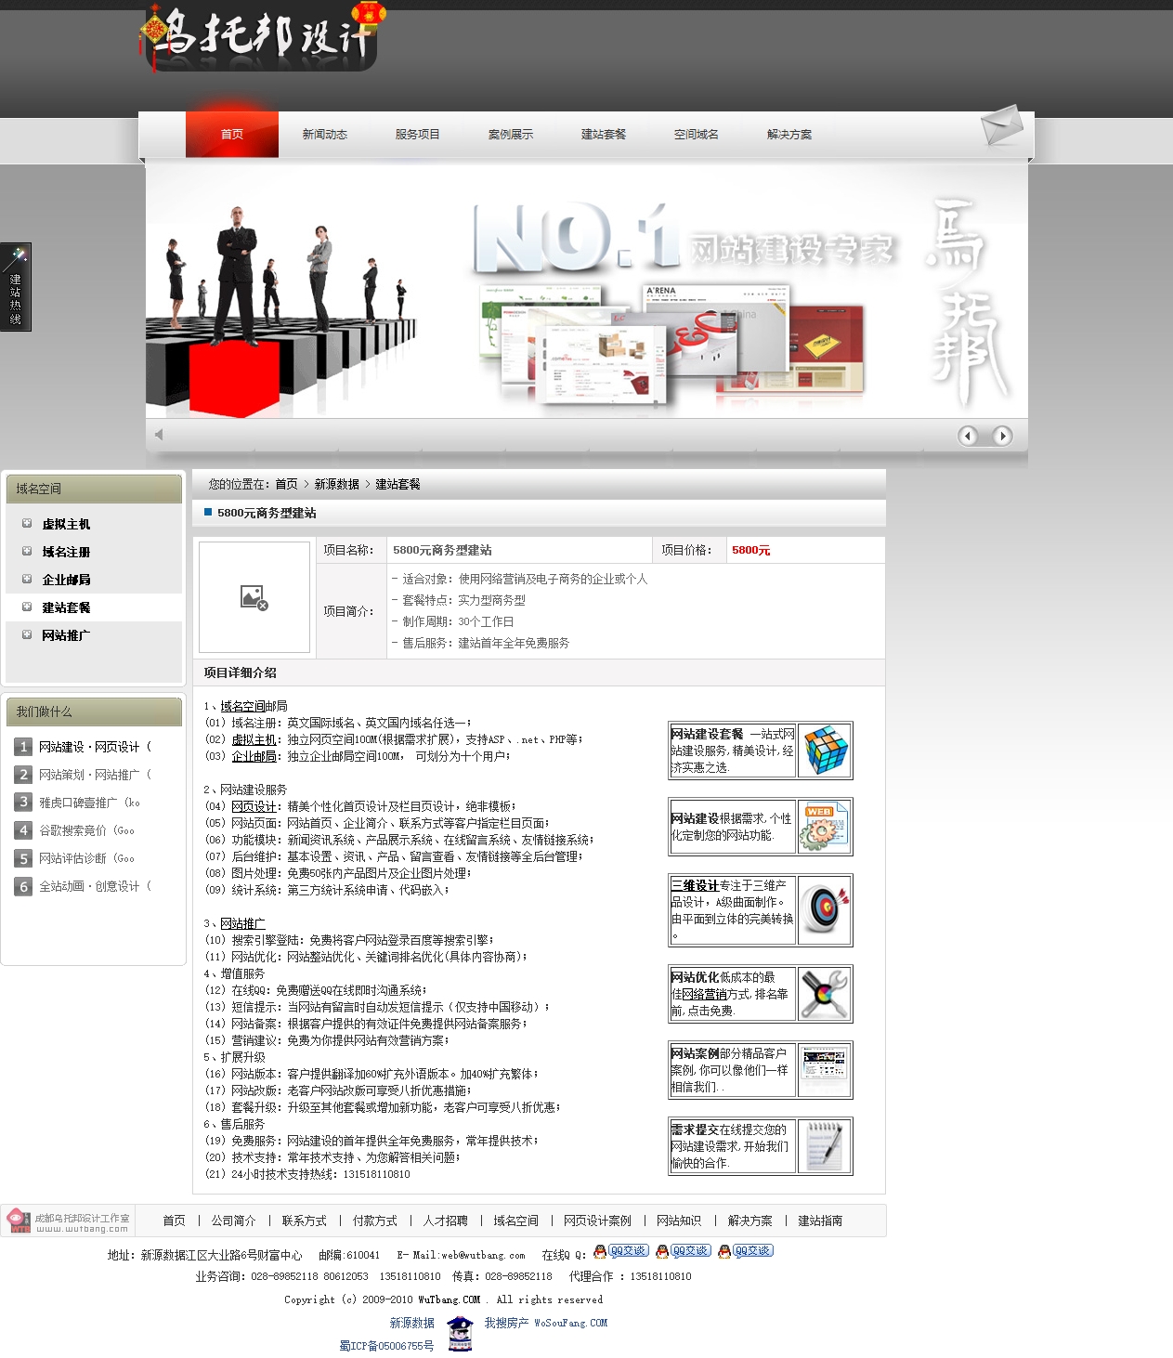Click the Rubik's cube 网站建设套餐 icon
This screenshot has width=1173, height=1358.
pyautogui.click(x=825, y=751)
